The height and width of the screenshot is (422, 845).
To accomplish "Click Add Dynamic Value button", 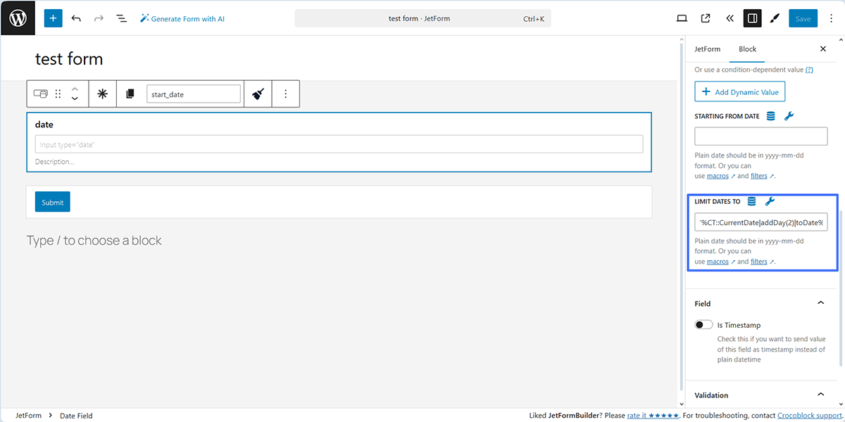I will tap(739, 92).
